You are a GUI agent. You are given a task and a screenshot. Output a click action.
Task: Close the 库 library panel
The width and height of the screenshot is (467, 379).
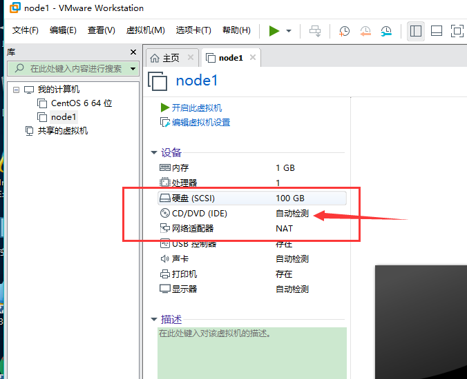point(133,52)
